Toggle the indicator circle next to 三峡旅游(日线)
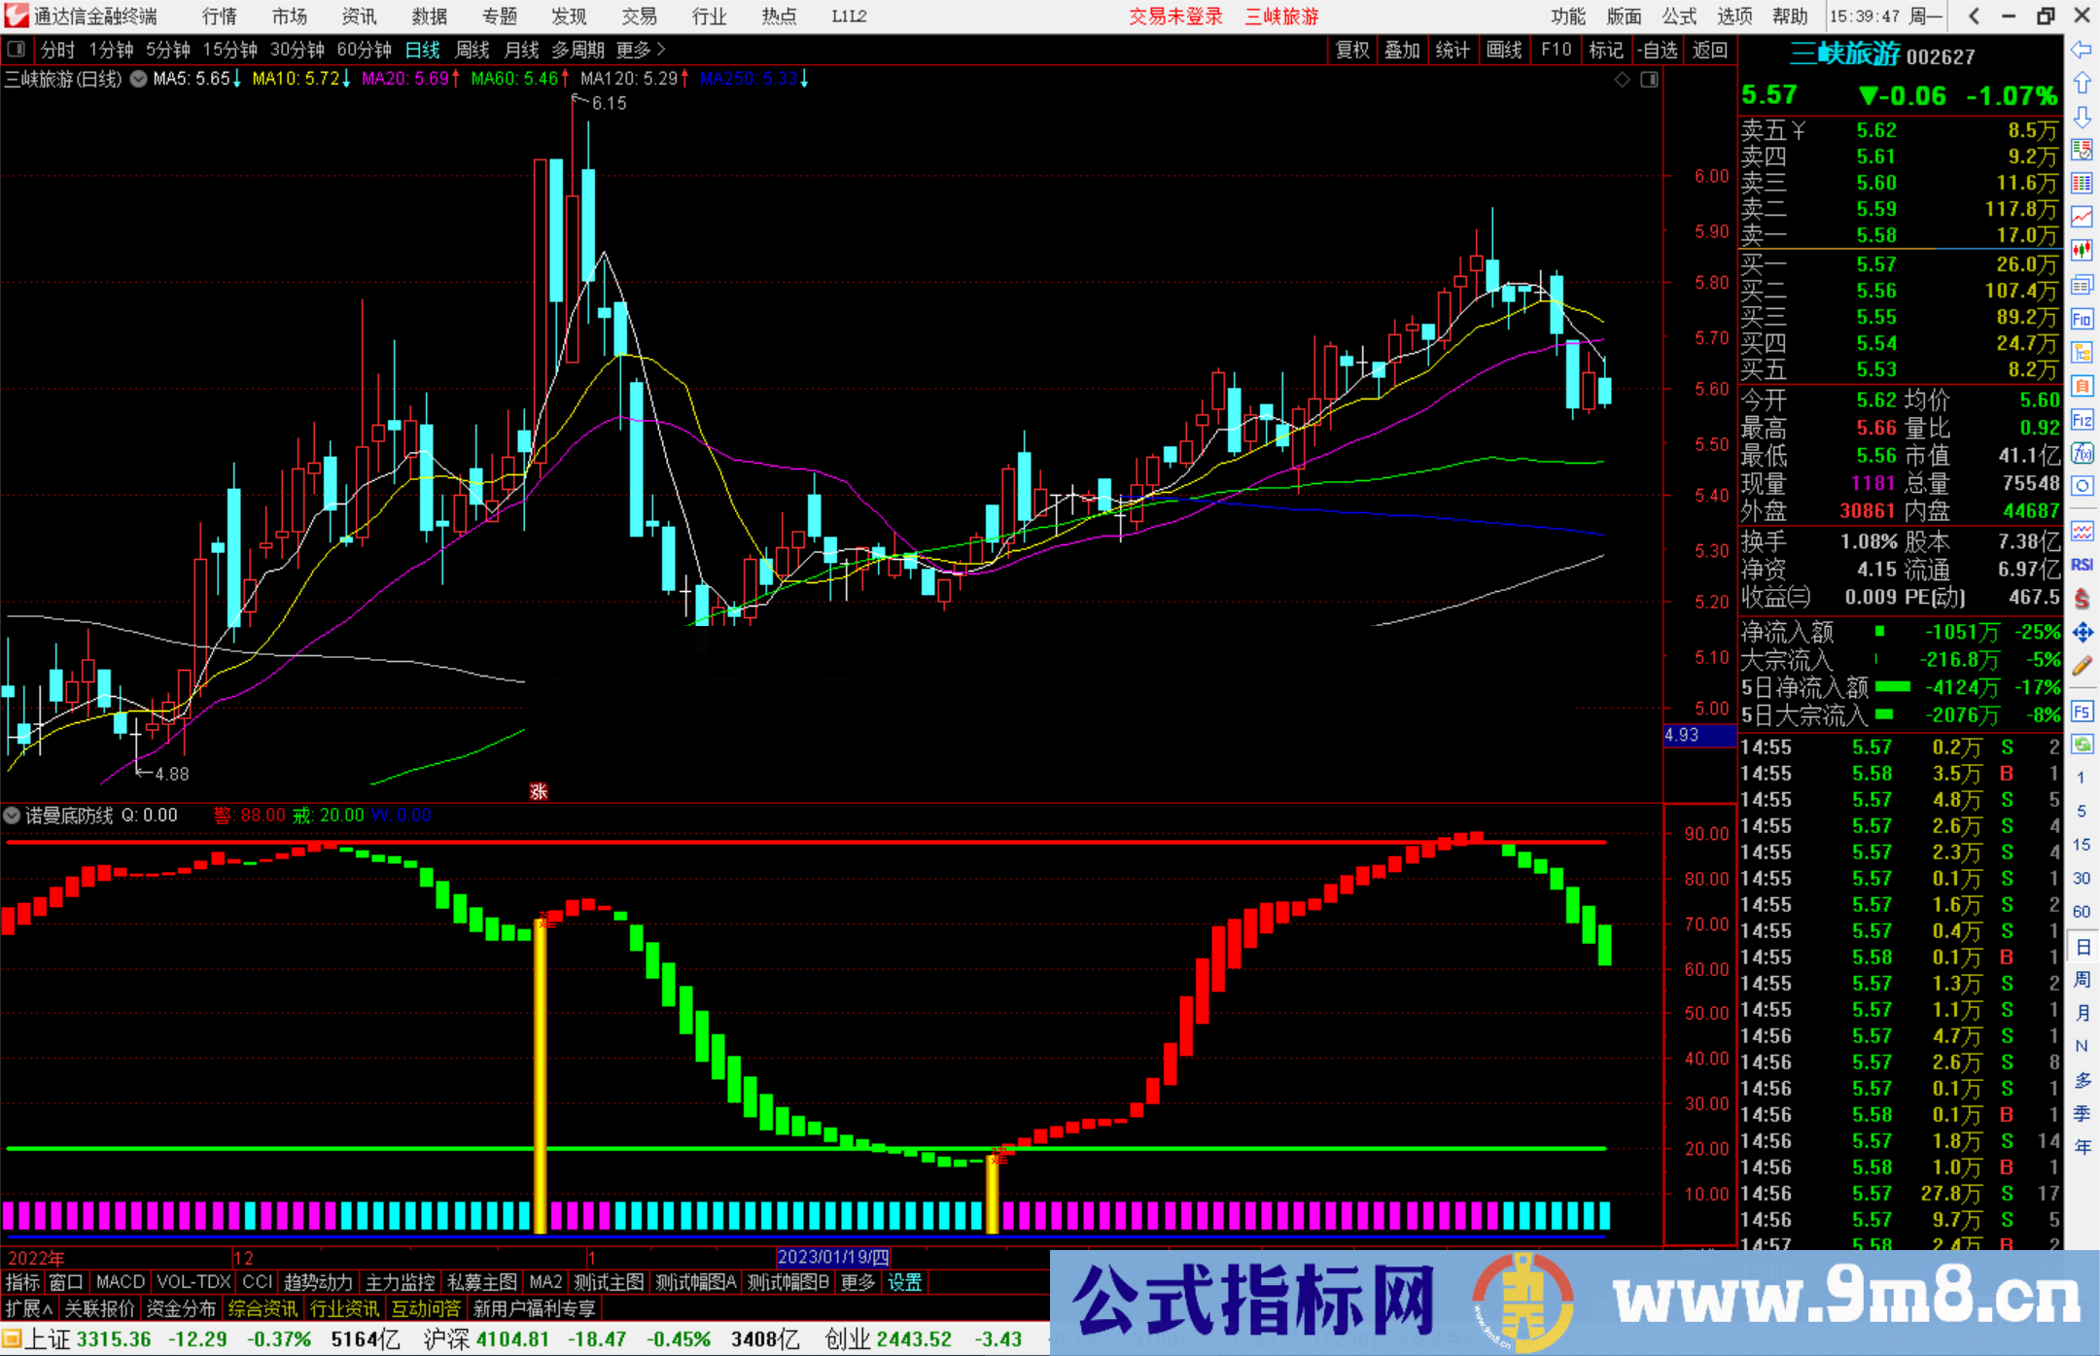 pyautogui.click(x=139, y=79)
